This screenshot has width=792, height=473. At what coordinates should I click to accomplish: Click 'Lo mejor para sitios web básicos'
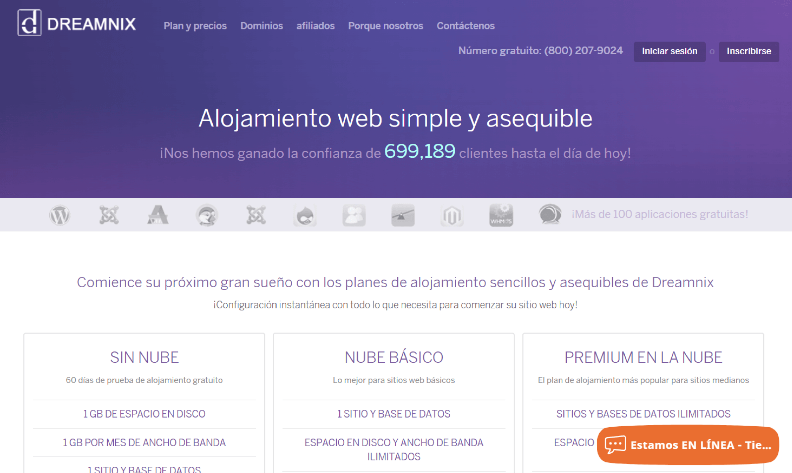(394, 380)
